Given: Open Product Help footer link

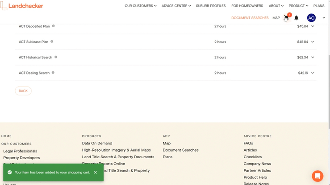Looking at the screenshot, I should [255, 177].
